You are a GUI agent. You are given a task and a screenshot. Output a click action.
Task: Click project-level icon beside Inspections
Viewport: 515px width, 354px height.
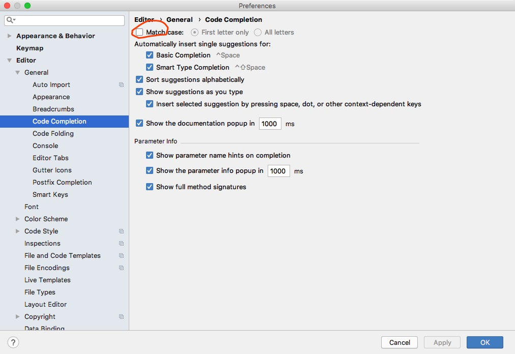pos(121,243)
